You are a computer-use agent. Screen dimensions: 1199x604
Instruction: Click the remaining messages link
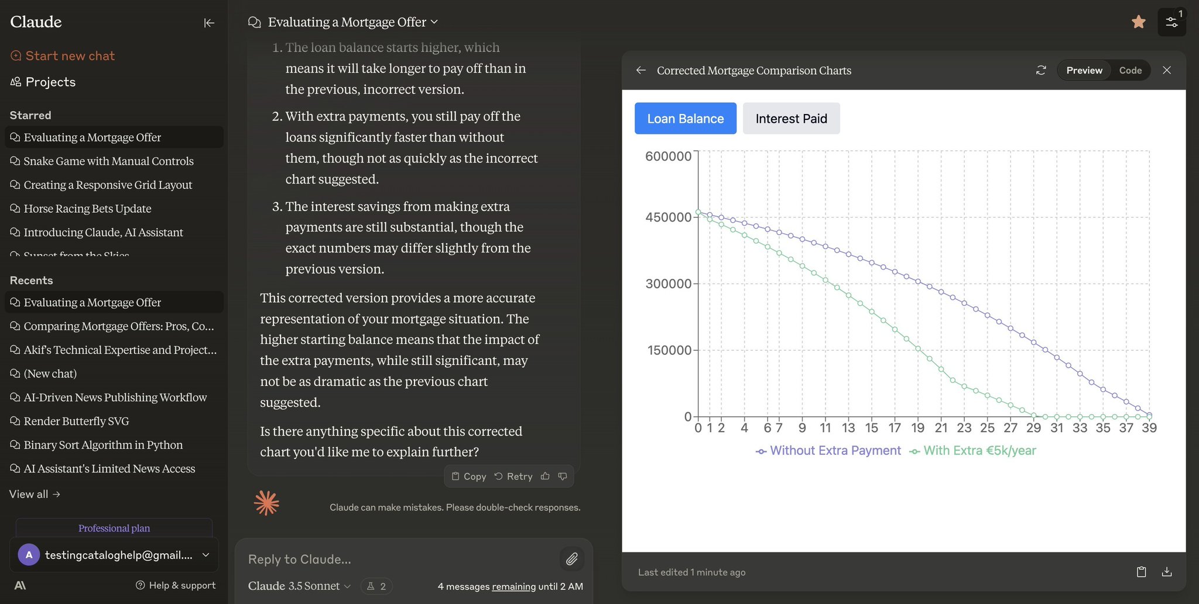pyautogui.click(x=513, y=586)
